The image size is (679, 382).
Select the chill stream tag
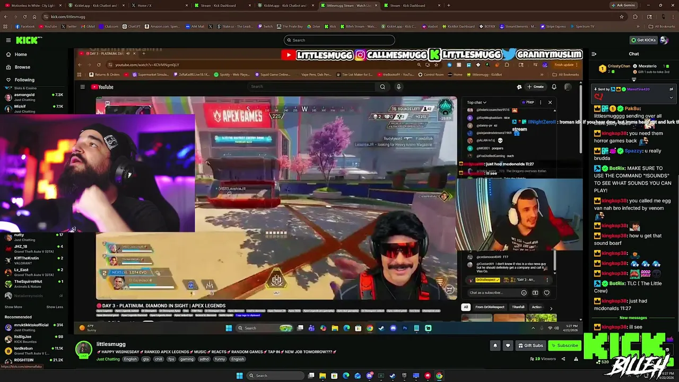click(x=159, y=359)
